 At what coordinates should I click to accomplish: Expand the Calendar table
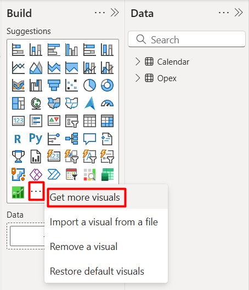(138, 61)
